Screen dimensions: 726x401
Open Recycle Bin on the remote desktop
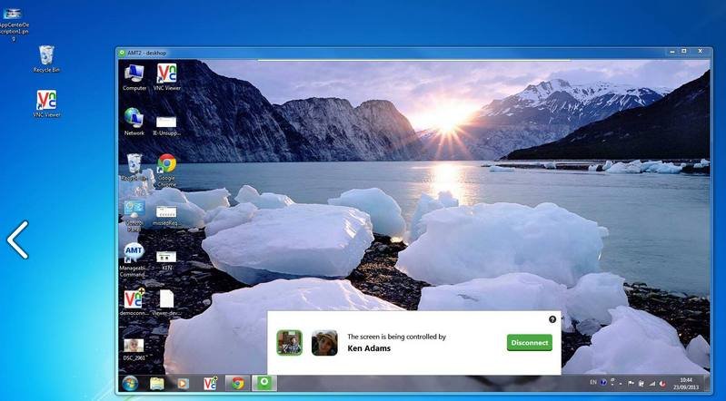tap(134, 167)
